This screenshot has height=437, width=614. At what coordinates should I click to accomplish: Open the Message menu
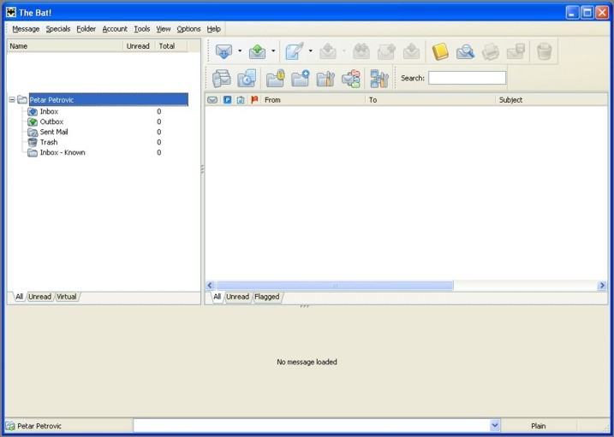coord(26,29)
